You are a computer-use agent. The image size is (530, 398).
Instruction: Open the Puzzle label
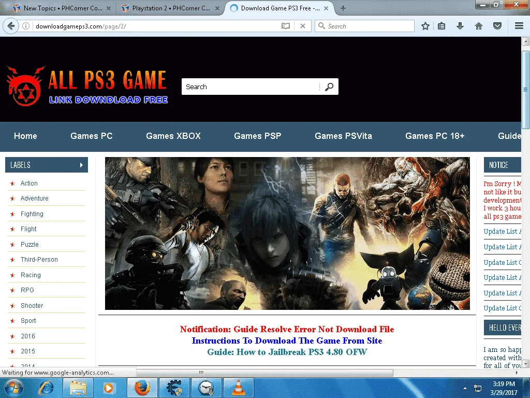coord(30,245)
